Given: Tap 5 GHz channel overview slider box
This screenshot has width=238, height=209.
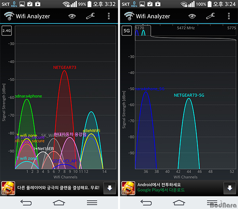Looking at the screenshot, I should point(143,31).
